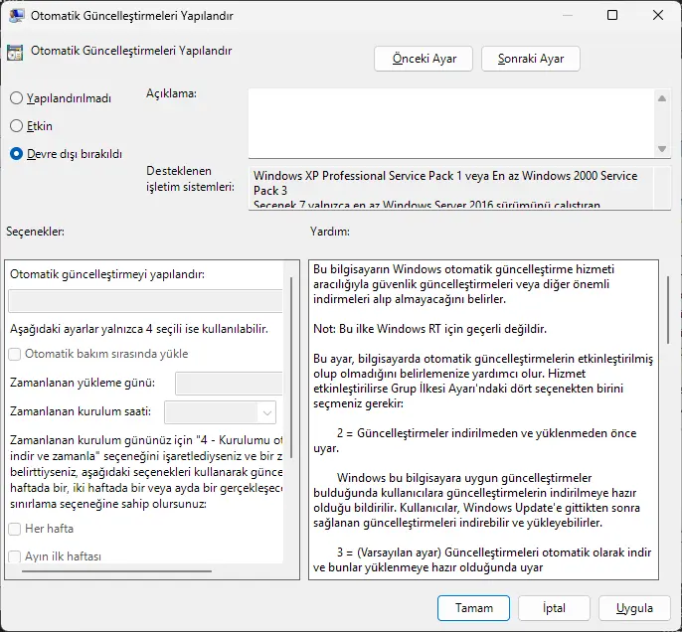Image resolution: width=682 pixels, height=632 pixels.
Task: Select the Devre dışı bırakıldı option
Action: pyautogui.click(x=16, y=153)
